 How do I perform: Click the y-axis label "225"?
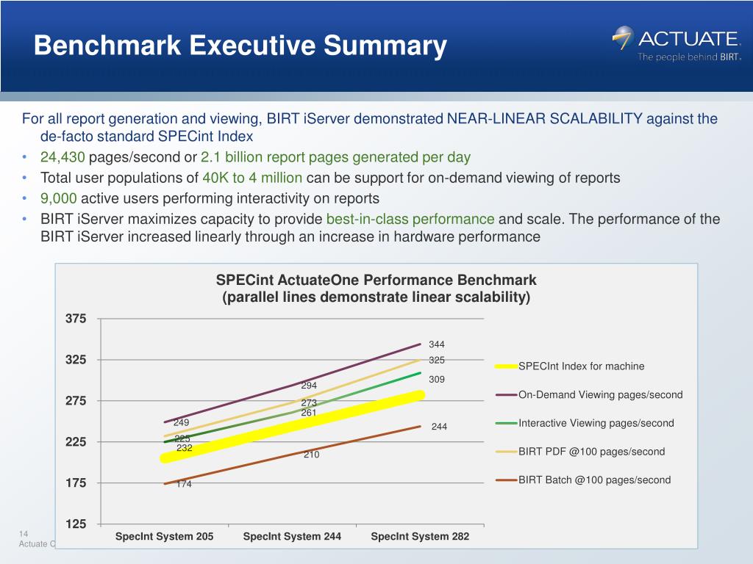76,441
